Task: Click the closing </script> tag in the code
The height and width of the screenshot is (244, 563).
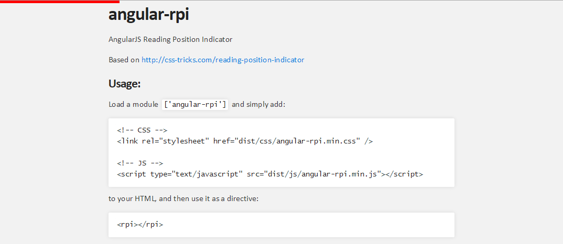Action: coord(405,174)
